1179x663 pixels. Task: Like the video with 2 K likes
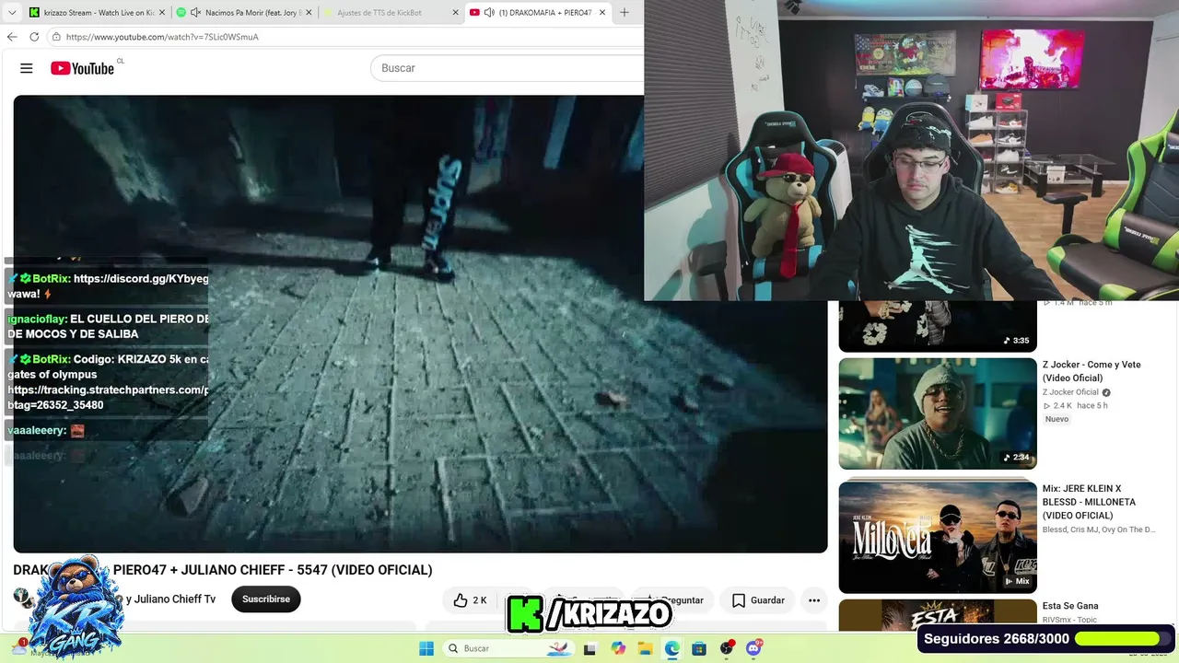click(470, 600)
